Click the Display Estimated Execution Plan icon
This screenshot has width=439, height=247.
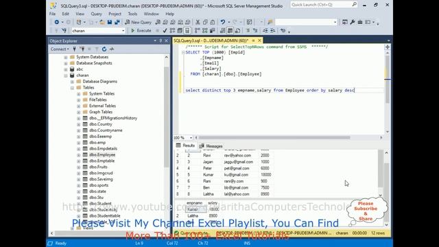(172, 30)
